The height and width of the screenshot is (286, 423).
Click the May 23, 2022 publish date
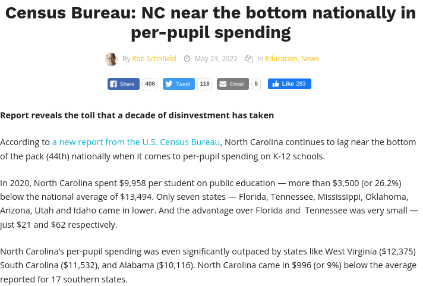[216, 59]
